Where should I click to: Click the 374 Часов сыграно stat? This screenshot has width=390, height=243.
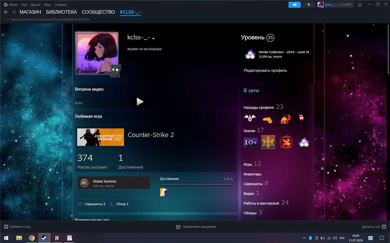pyautogui.click(x=92, y=162)
